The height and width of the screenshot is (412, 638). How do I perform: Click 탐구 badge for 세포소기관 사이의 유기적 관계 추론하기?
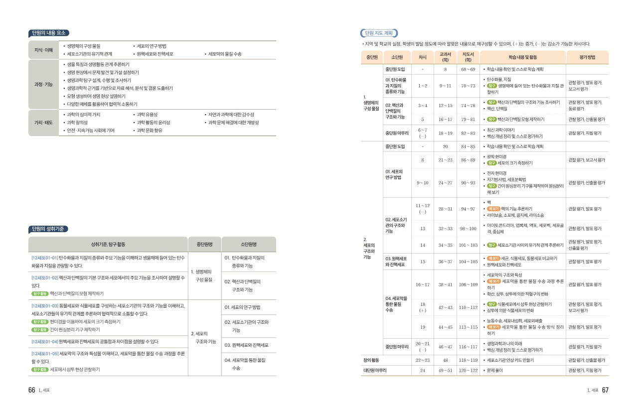point(491,245)
